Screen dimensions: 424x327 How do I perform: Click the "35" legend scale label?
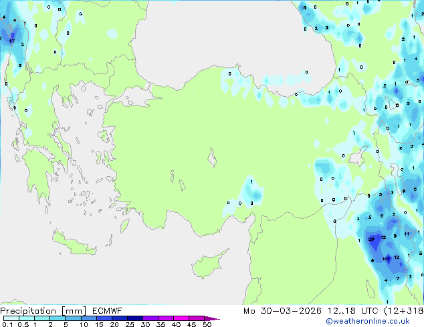[x=161, y=324]
